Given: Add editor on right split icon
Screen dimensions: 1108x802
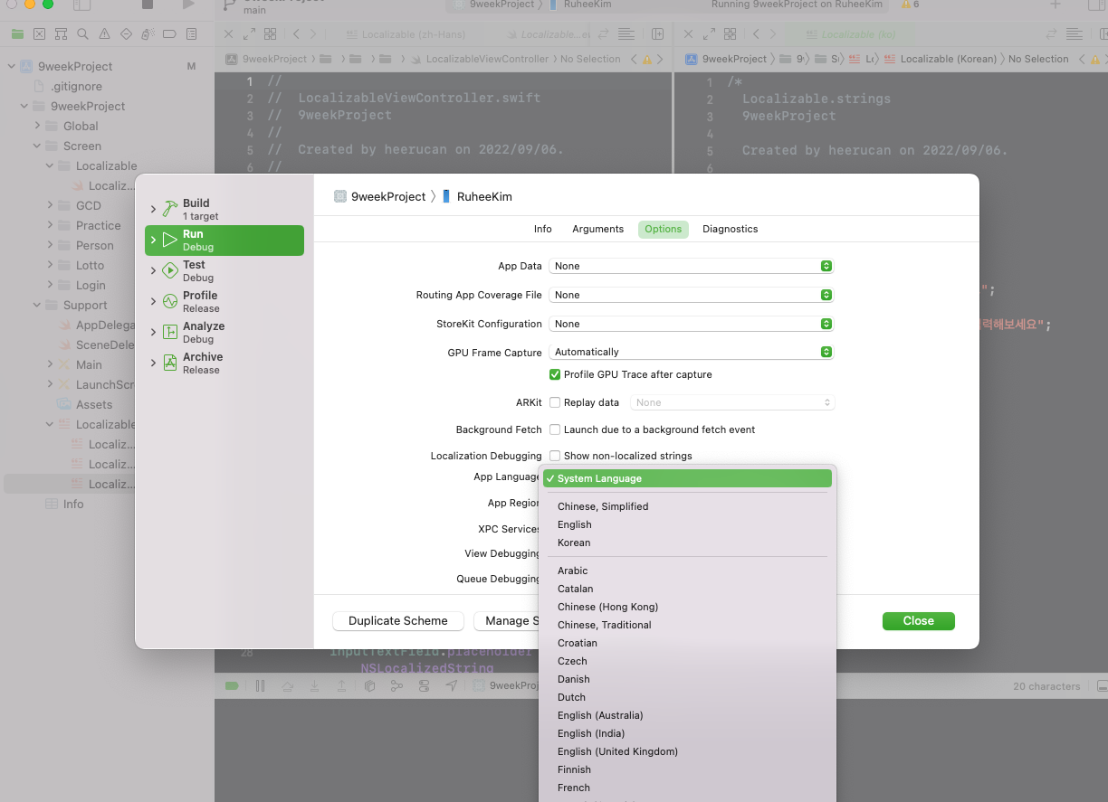Looking at the screenshot, I should pos(658,34).
